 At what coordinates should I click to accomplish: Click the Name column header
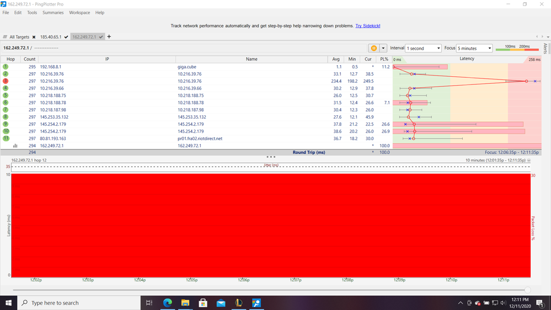pyautogui.click(x=252, y=59)
